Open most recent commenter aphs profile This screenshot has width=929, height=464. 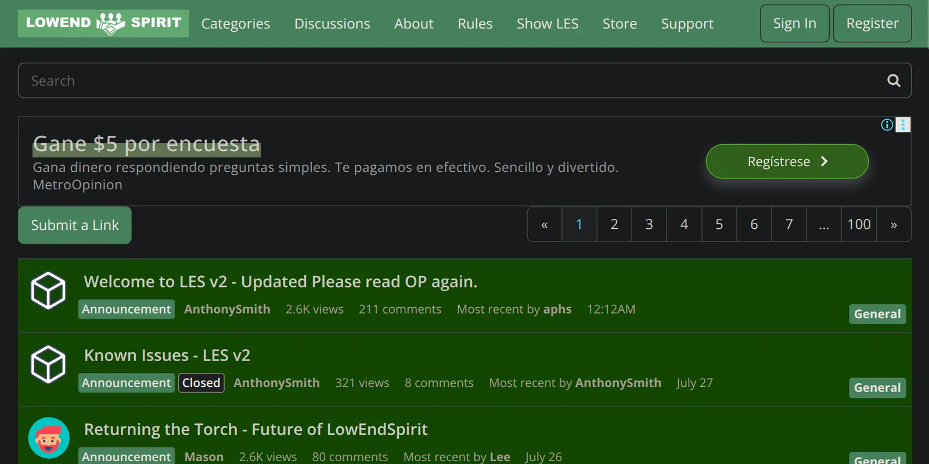(x=557, y=310)
